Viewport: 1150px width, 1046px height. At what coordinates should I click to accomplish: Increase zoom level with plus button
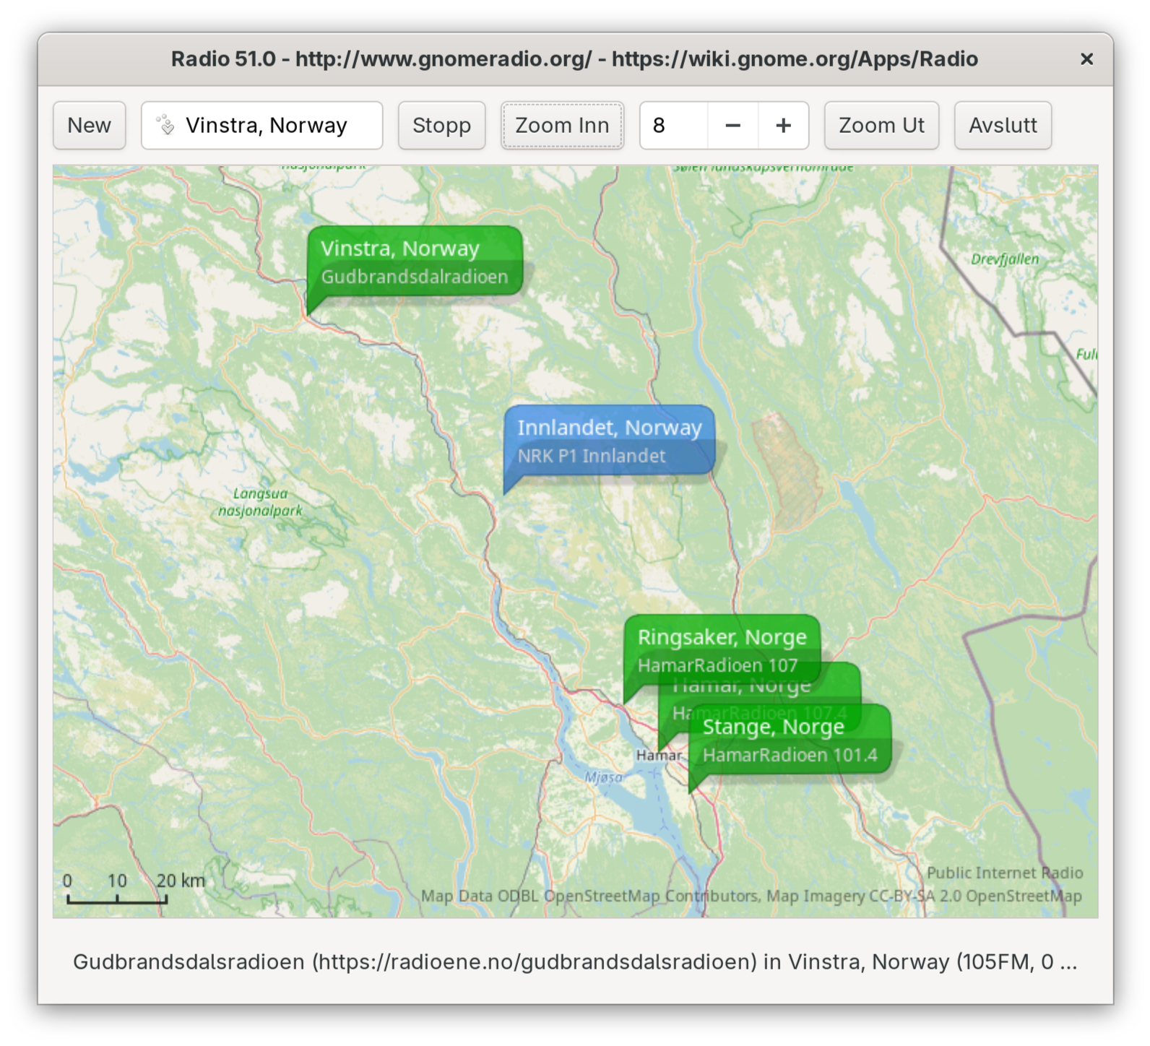tap(783, 126)
